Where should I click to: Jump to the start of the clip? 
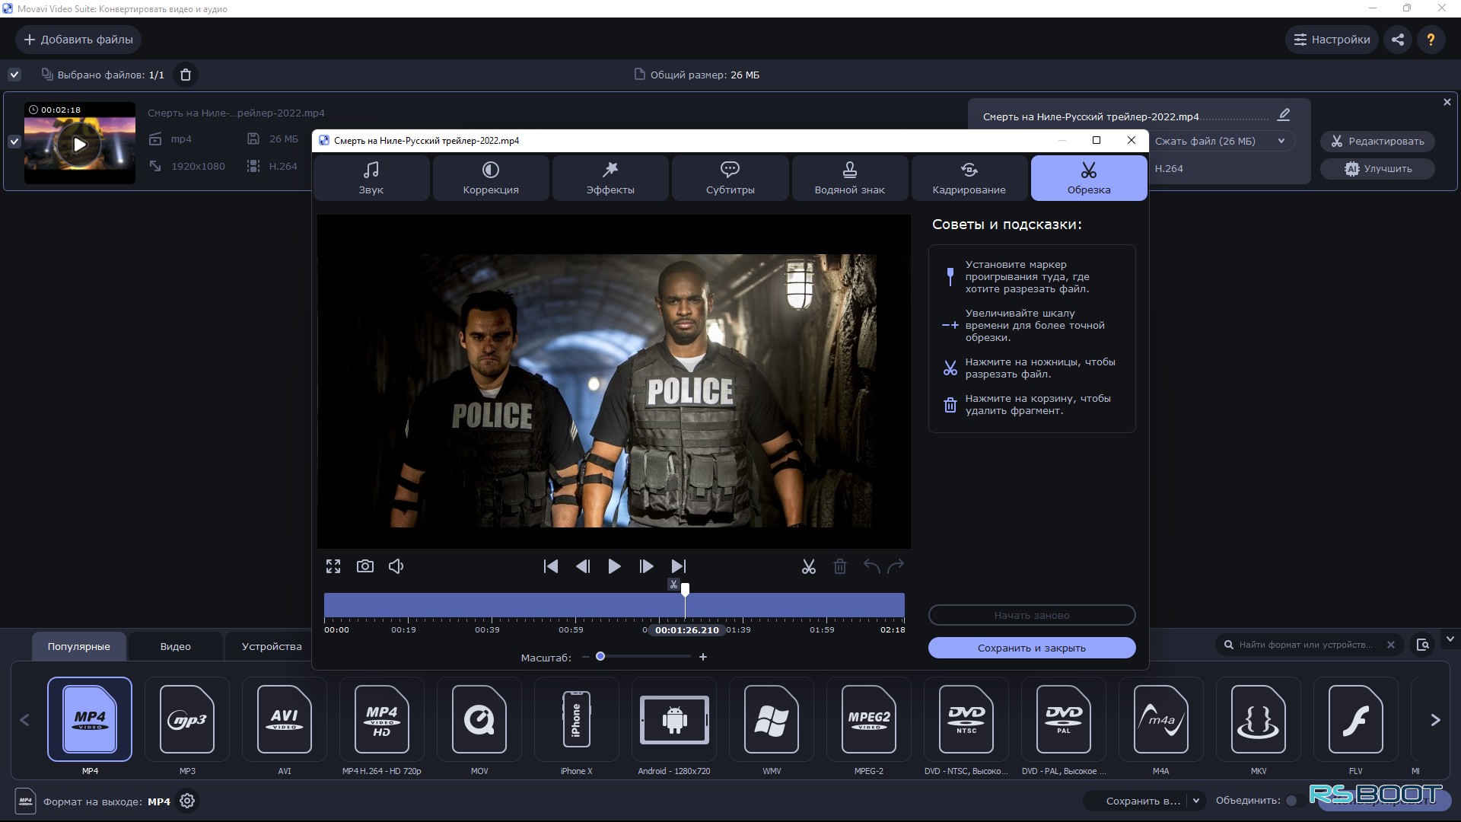(x=551, y=566)
